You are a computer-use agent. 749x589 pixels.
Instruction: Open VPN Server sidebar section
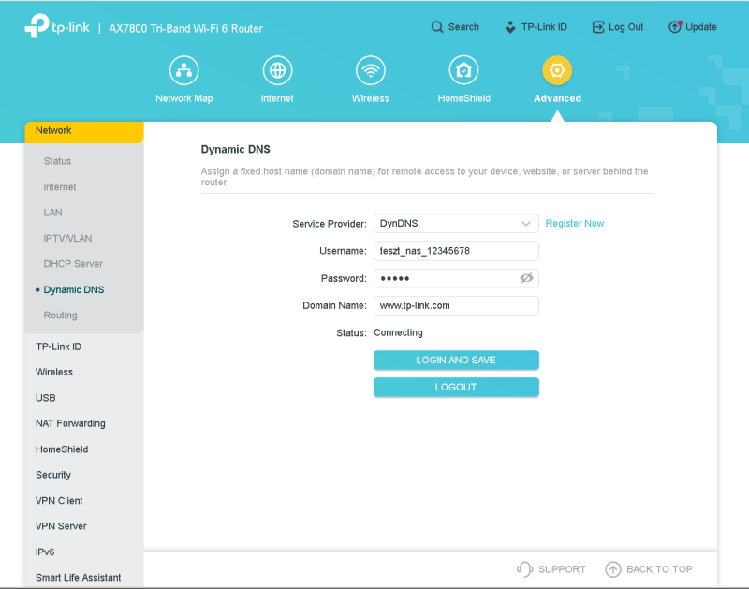(61, 526)
